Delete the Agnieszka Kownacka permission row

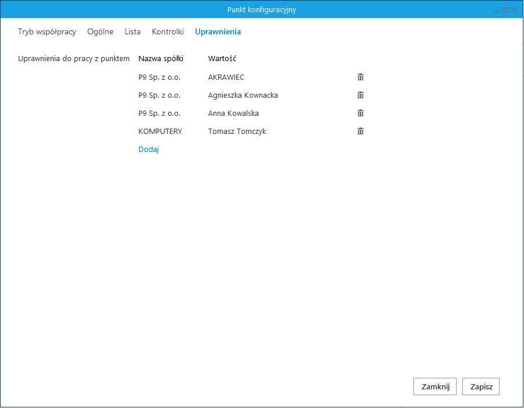360,95
